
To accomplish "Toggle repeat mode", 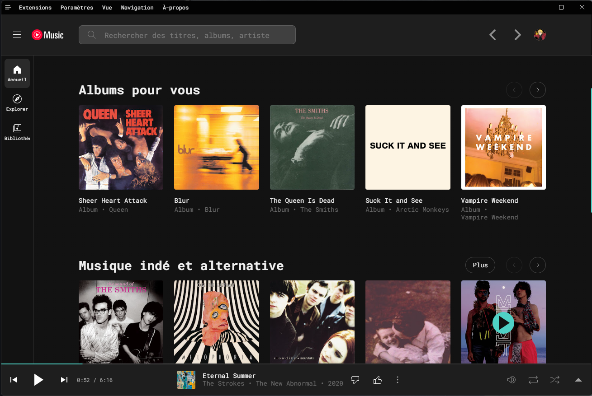I will [533, 380].
